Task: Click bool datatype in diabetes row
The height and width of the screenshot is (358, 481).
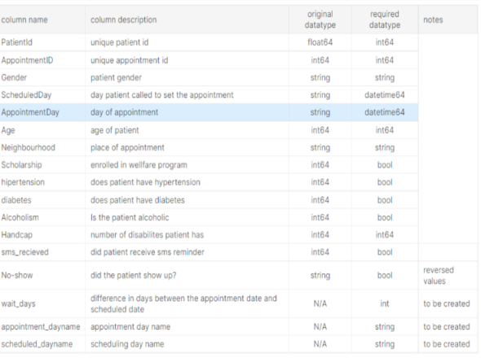Action: point(385,200)
